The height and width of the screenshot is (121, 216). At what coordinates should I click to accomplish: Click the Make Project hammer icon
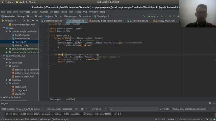pyautogui.click(x=144, y=16)
